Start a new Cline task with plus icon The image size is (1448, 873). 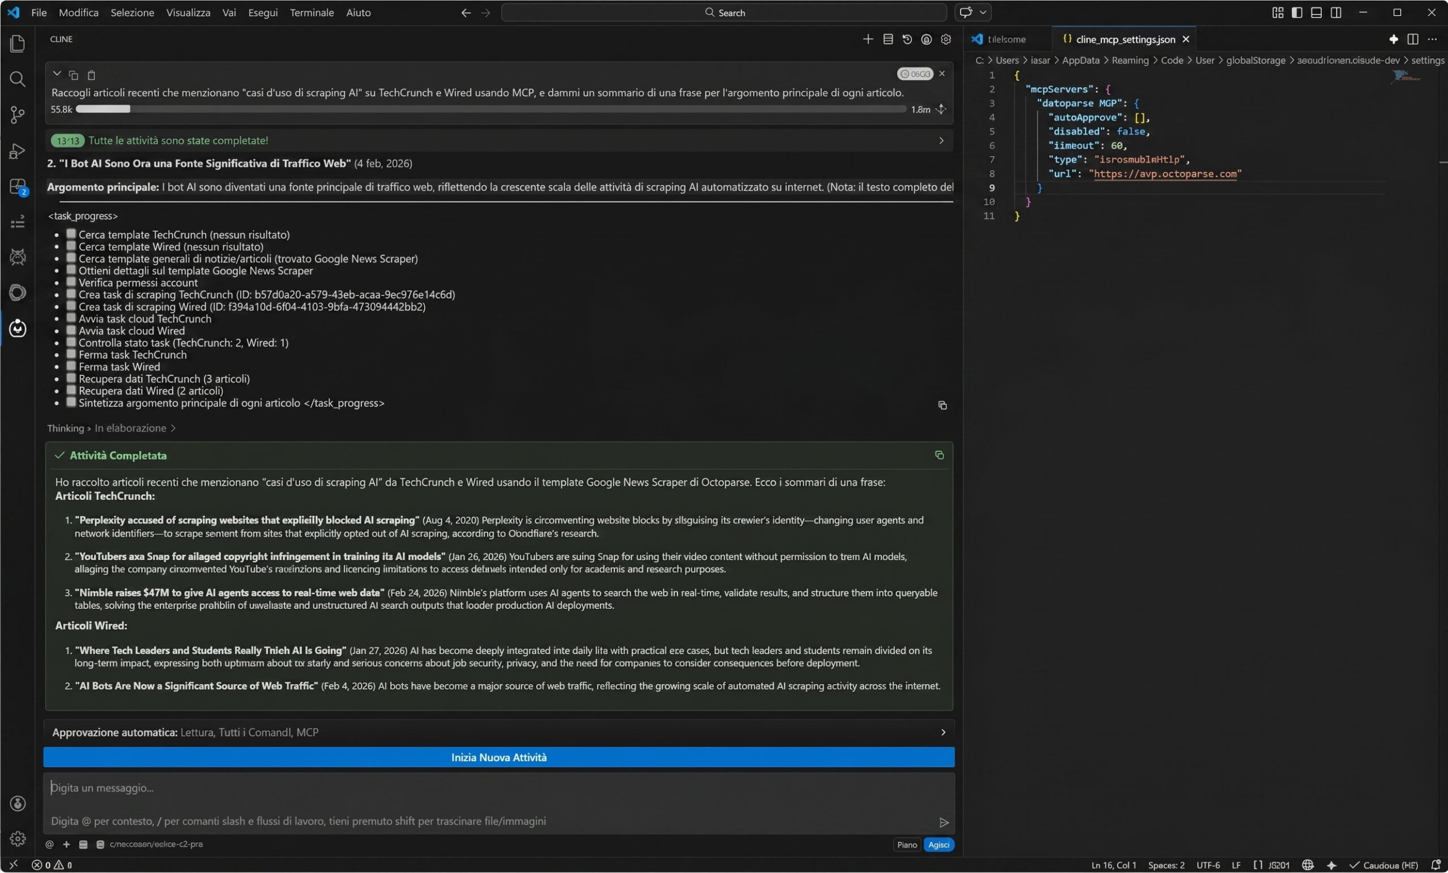868,40
